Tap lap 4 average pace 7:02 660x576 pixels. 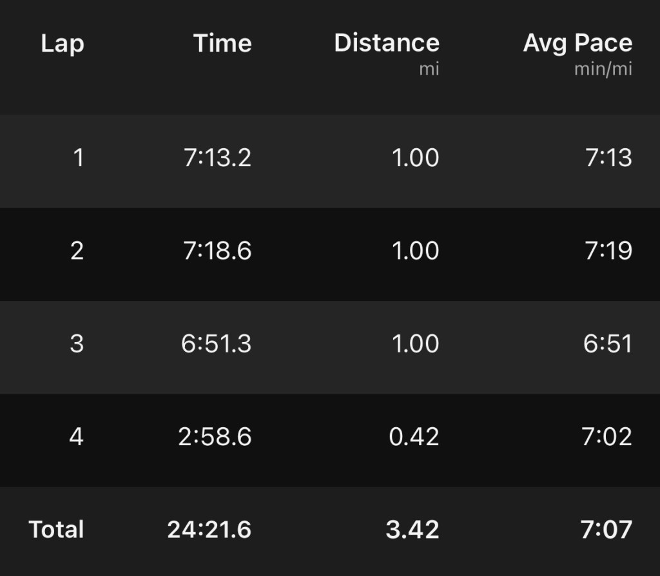pos(608,437)
